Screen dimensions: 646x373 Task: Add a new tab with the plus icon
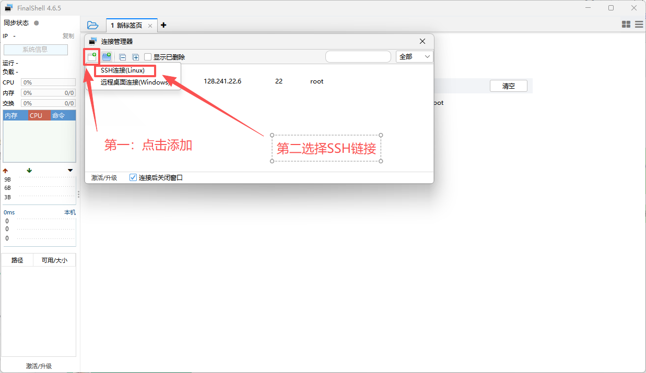coord(163,25)
